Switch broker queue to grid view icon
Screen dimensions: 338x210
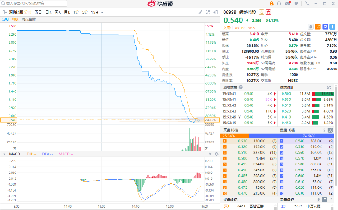click(x=330, y=200)
